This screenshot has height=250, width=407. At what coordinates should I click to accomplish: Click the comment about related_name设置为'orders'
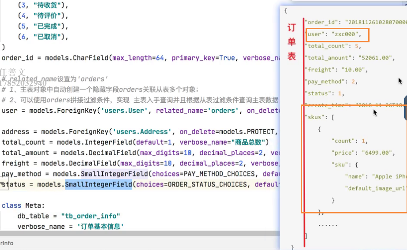[55, 79]
